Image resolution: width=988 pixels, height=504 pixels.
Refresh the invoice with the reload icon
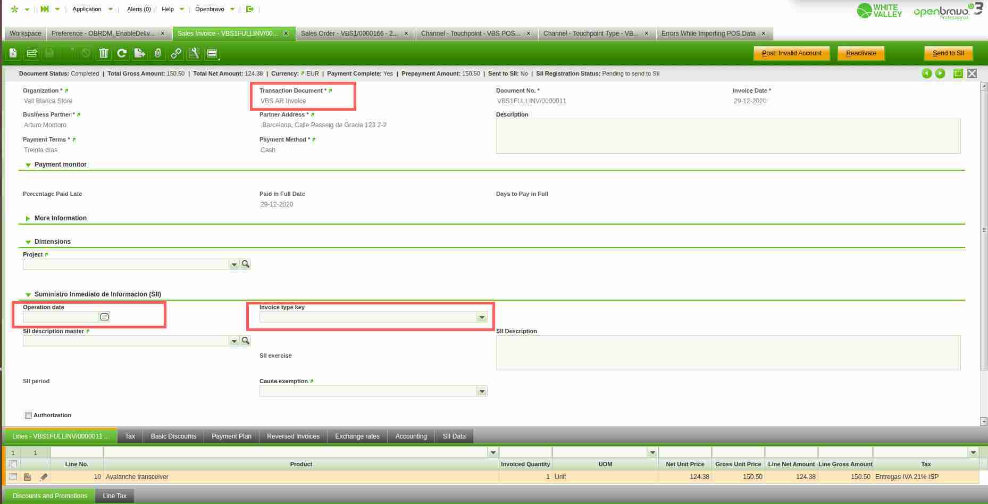click(x=122, y=53)
